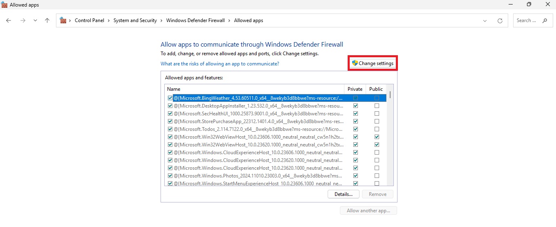Expand the chevron before Control Panel
556x227 pixels.
point(70,20)
